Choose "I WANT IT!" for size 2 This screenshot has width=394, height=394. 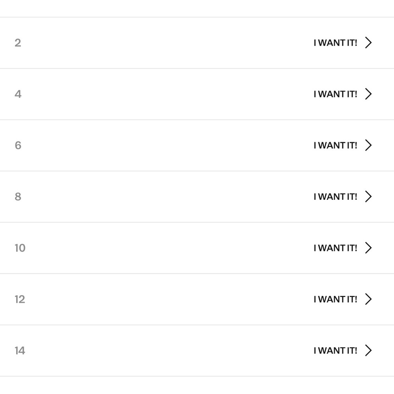click(335, 43)
